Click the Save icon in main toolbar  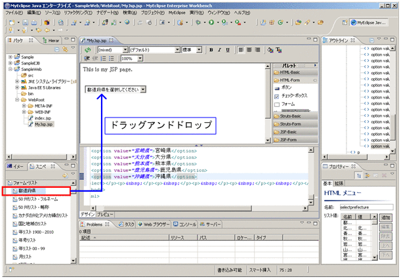pyautogui.click(x=24, y=22)
